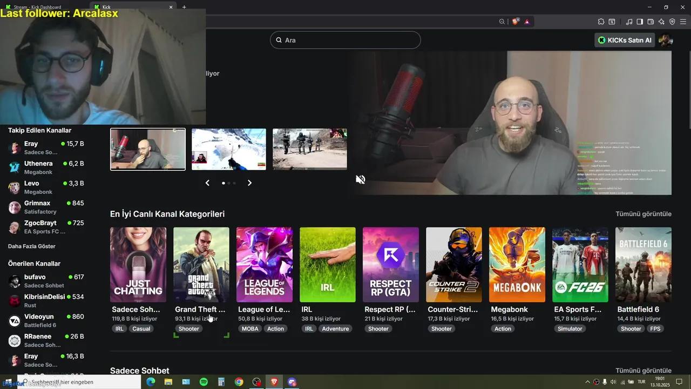Open the Respect RP (GTA) category card
Image resolution: width=691 pixels, height=389 pixels.
pos(391,265)
